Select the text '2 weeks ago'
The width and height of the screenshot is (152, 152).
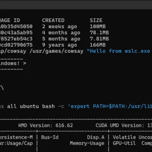[60, 27]
